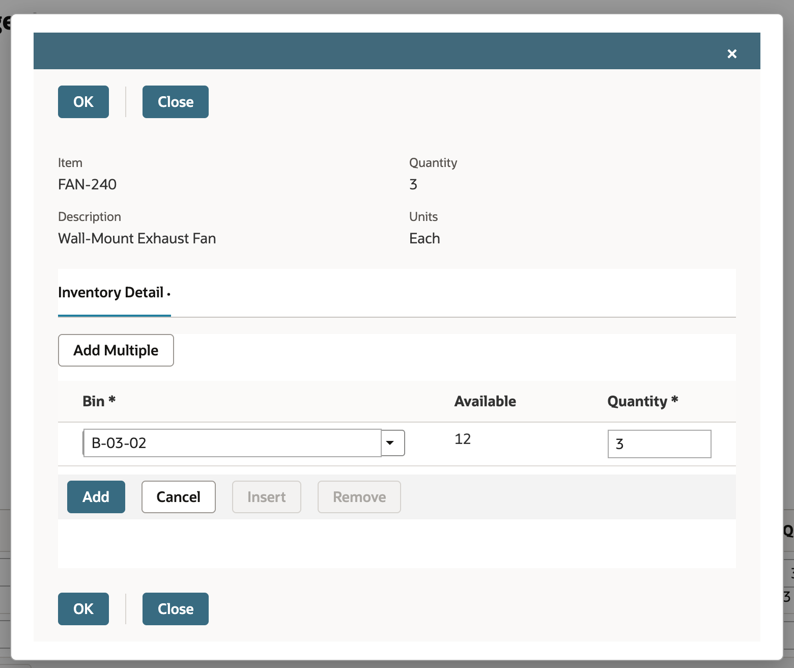The height and width of the screenshot is (668, 794).
Task: Click the Add line button
Action: click(x=96, y=497)
